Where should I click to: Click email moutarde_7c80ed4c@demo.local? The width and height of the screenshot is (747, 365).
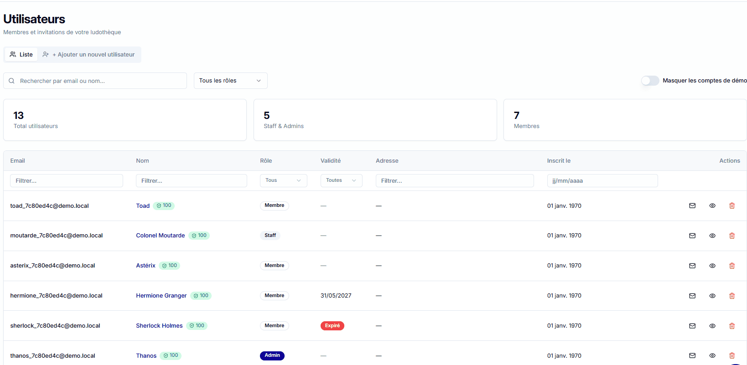pyautogui.click(x=57, y=236)
